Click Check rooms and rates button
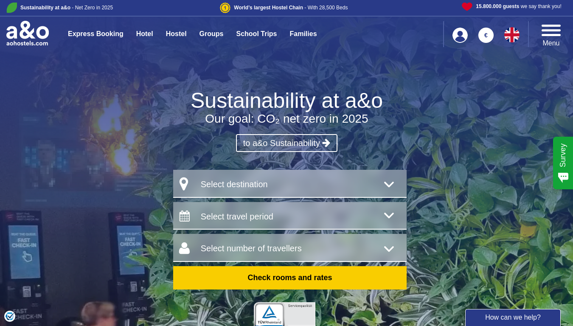The height and width of the screenshot is (326, 573). pyautogui.click(x=290, y=278)
